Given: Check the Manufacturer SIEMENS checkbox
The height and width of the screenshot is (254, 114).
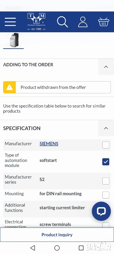Looking at the screenshot, I should click(x=106, y=145).
